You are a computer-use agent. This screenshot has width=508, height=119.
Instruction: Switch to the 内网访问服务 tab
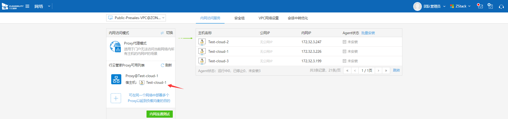tap(210, 18)
